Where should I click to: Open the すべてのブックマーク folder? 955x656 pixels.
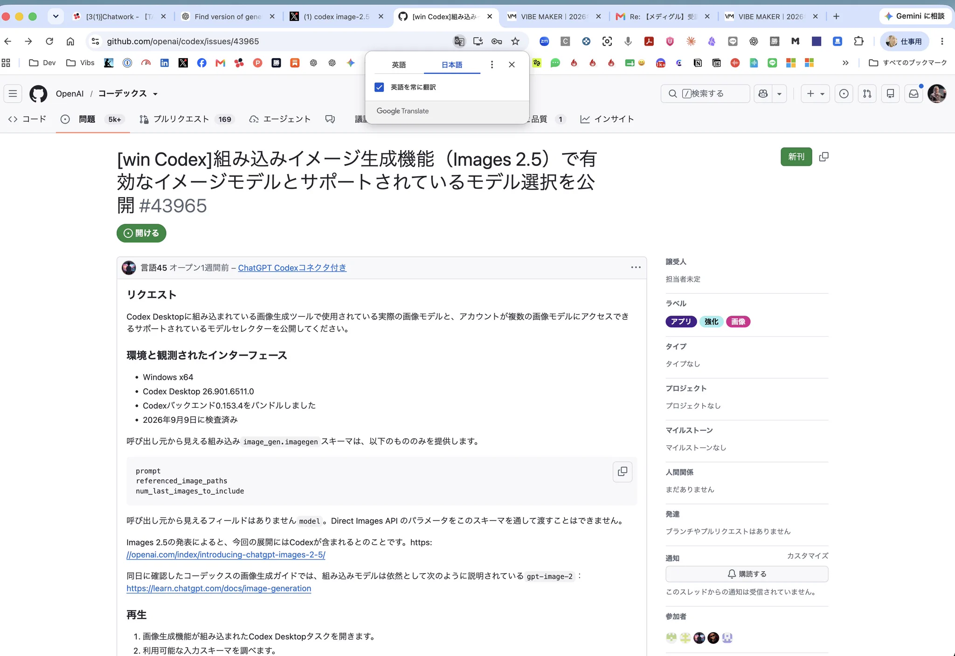908,63
